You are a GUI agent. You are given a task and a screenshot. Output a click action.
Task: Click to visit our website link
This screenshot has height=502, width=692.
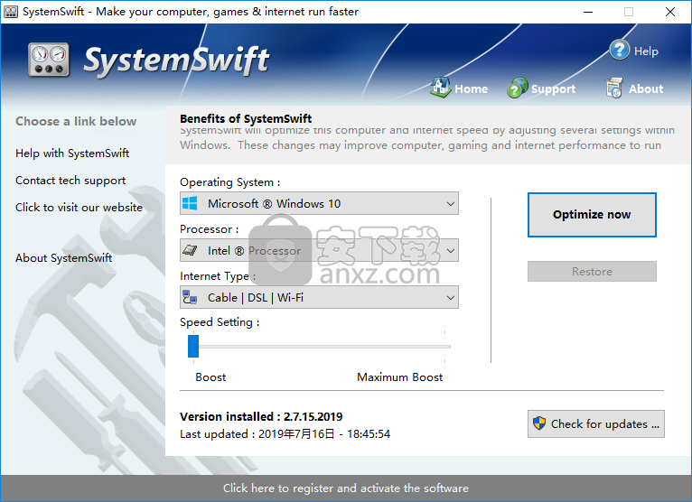click(79, 208)
